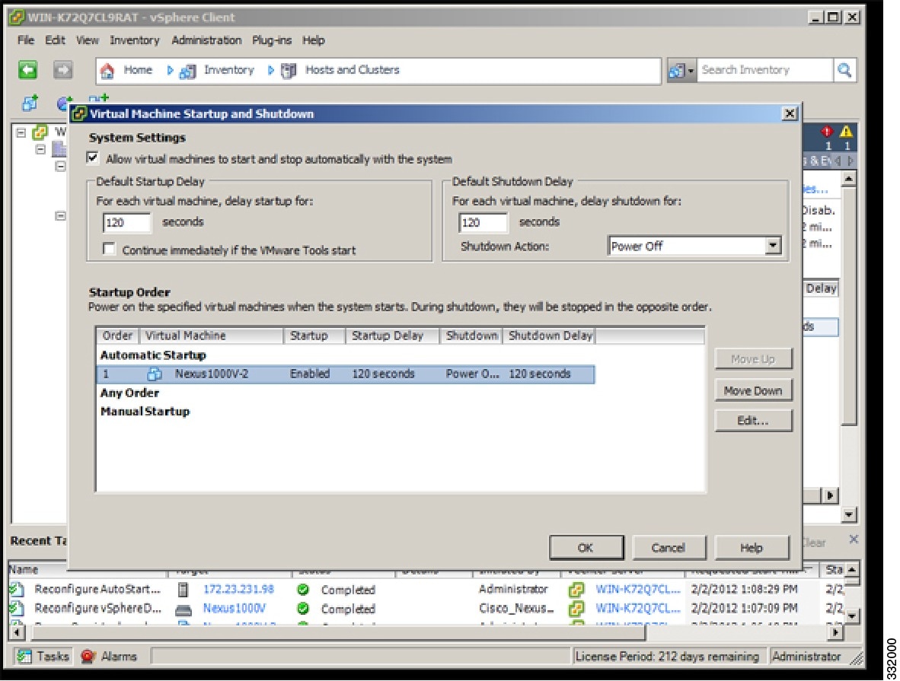Click the recent tasks horizontal scrollbar
This screenshot has height=681, width=900.
pyautogui.click(x=339, y=633)
